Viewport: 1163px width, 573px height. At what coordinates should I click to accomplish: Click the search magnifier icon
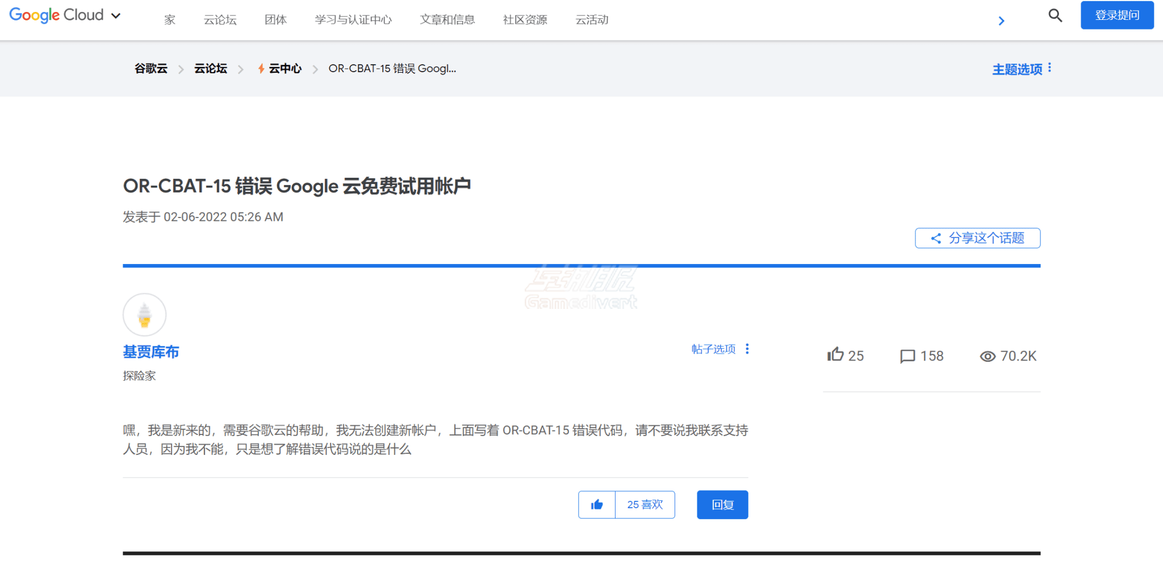pyautogui.click(x=1055, y=15)
